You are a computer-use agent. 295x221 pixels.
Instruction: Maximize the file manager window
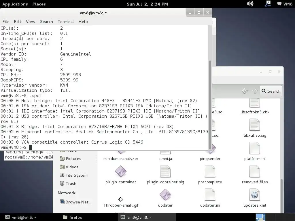click(x=270, y=72)
